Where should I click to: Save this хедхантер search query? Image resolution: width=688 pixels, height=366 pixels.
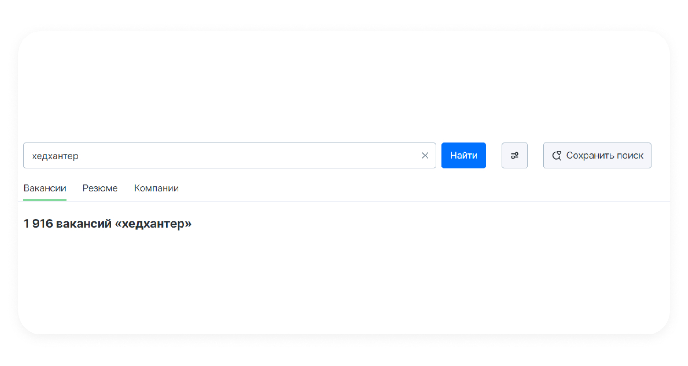[x=597, y=156]
